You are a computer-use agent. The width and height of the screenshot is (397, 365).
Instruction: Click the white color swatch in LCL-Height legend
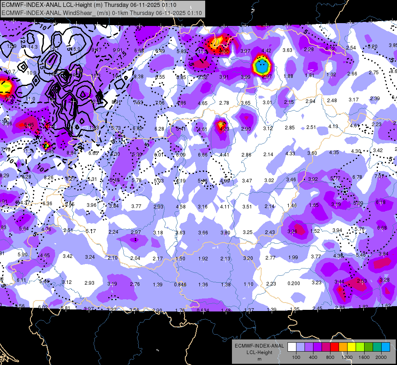pyautogui.click(x=292, y=347)
